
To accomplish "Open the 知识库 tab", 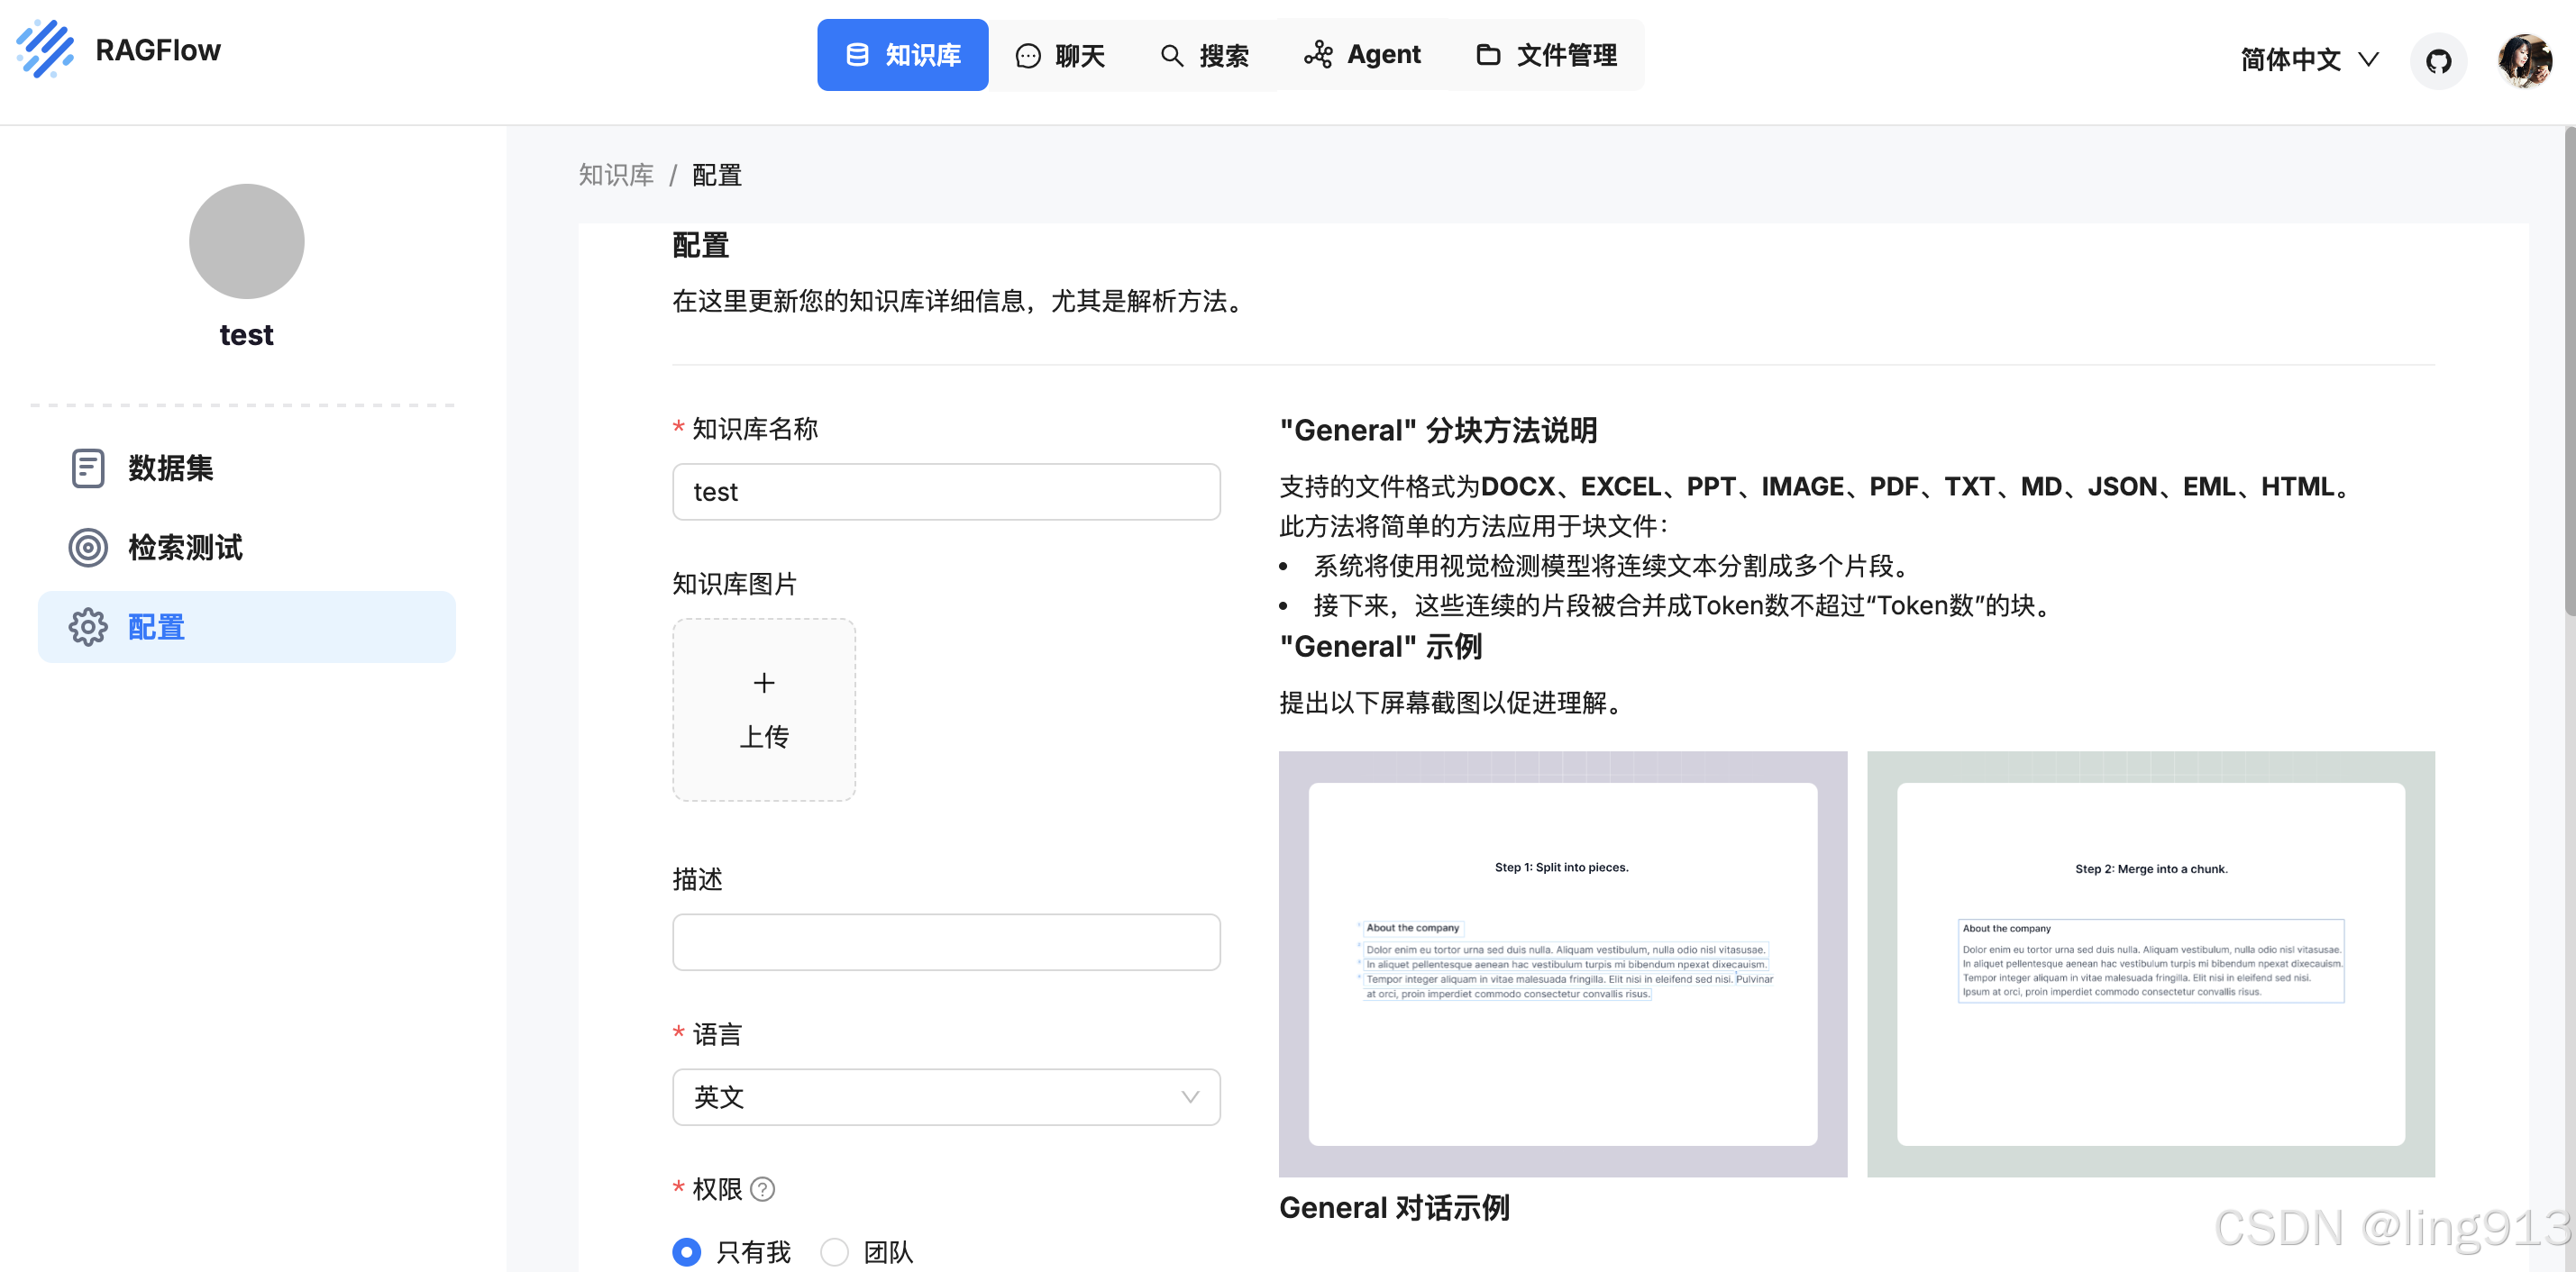I will 902,55.
